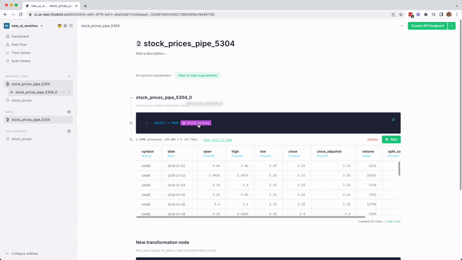Open workspace settings gear icon
The height and width of the screenshot is (260, 462).
coord(65,26)
